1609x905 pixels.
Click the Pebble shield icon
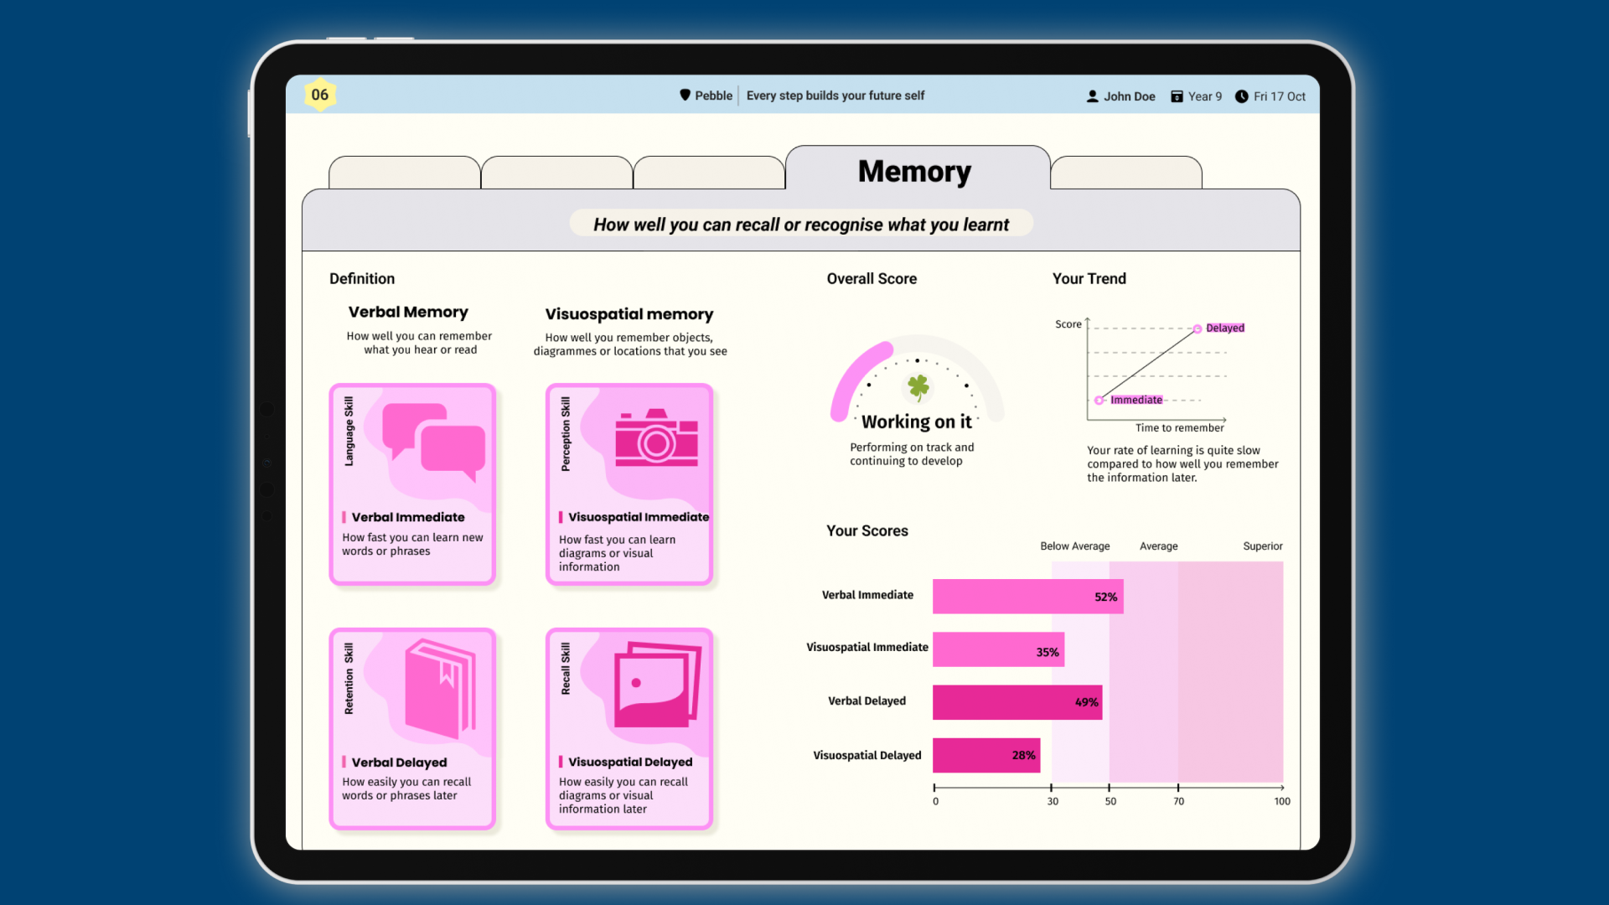685,96
